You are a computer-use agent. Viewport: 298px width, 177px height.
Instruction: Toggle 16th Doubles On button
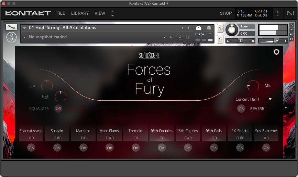[x=162, y=148]
